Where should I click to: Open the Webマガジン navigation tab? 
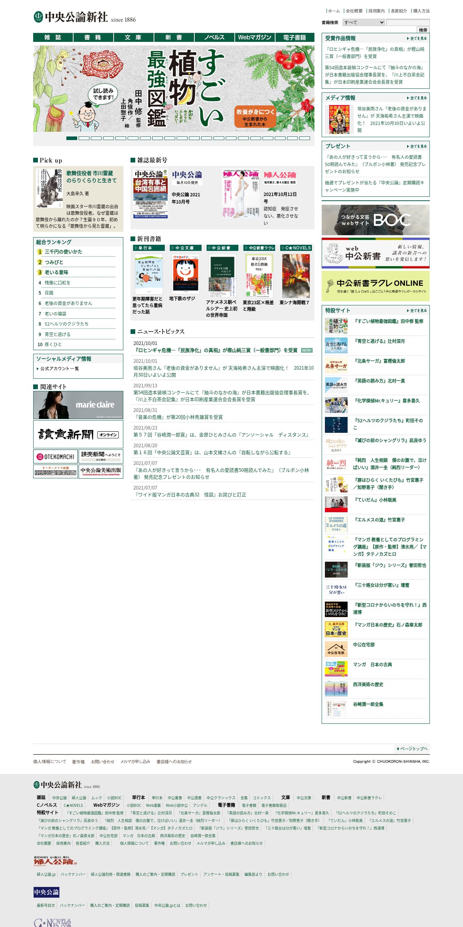coord(255,38)
